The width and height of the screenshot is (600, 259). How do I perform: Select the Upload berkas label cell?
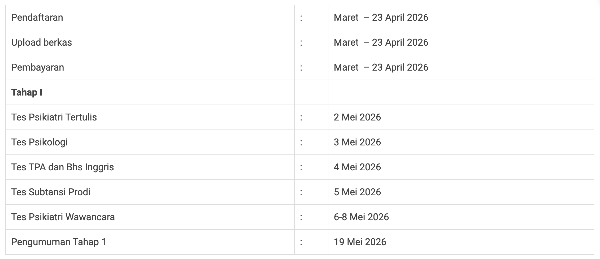41,42
